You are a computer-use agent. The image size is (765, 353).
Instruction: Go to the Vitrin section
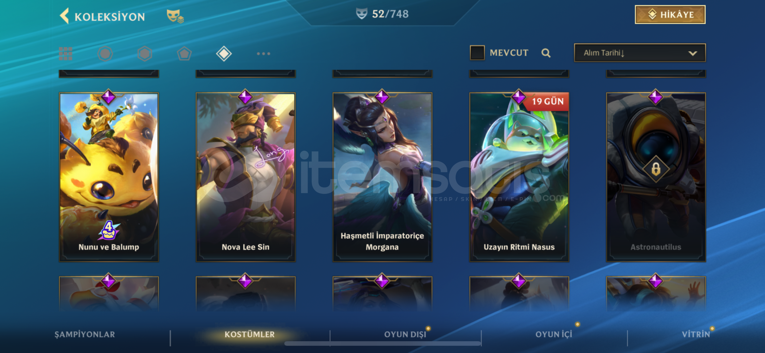[x=696, y=334]
